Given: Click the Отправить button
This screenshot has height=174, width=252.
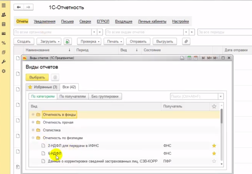Looking at the screenshot, I should pos(138,42).
